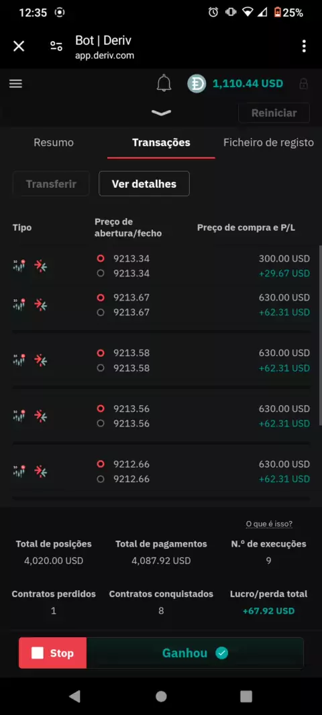The image size is (322, 715).
Task: Switch to the Ficheiro de registo tab
Action: pos(268,143)
